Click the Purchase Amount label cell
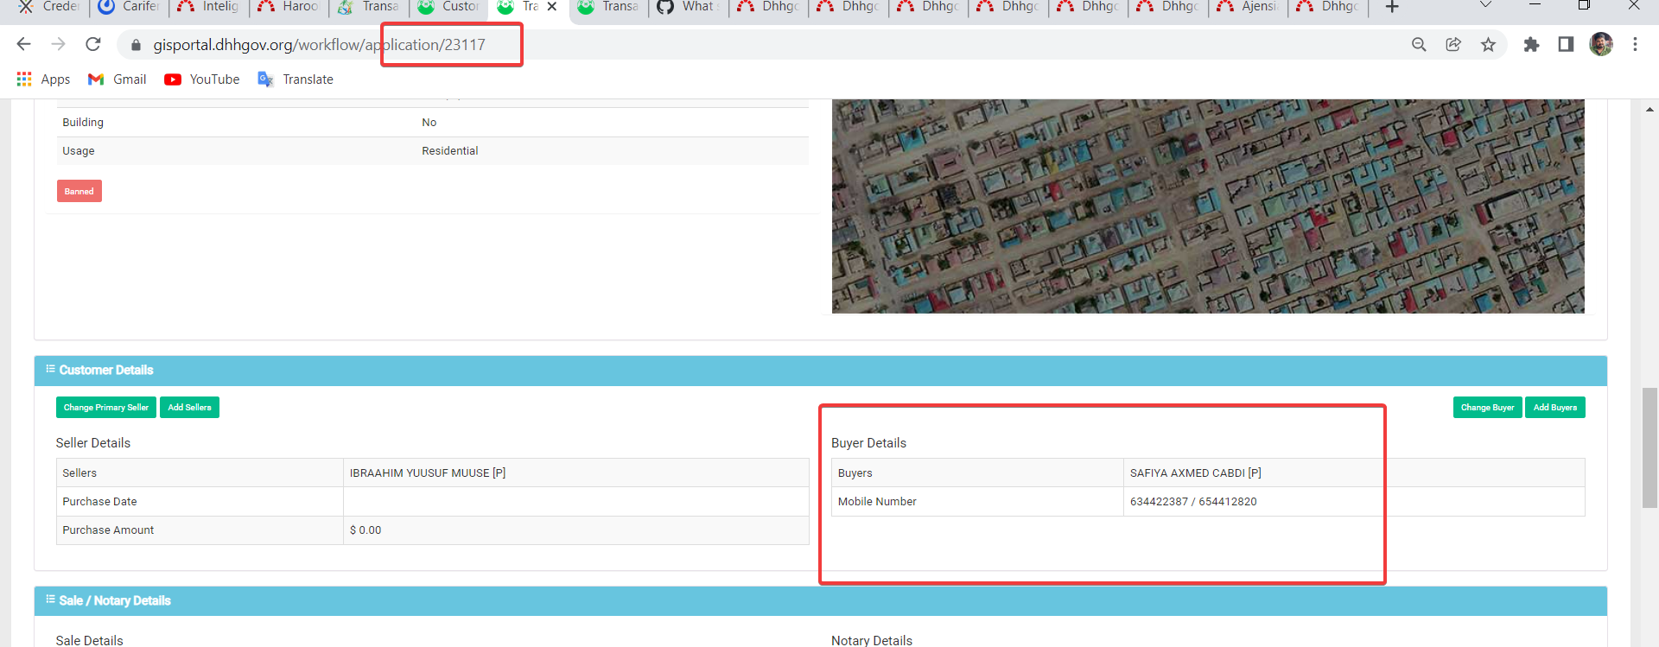 tap(200, 530)
